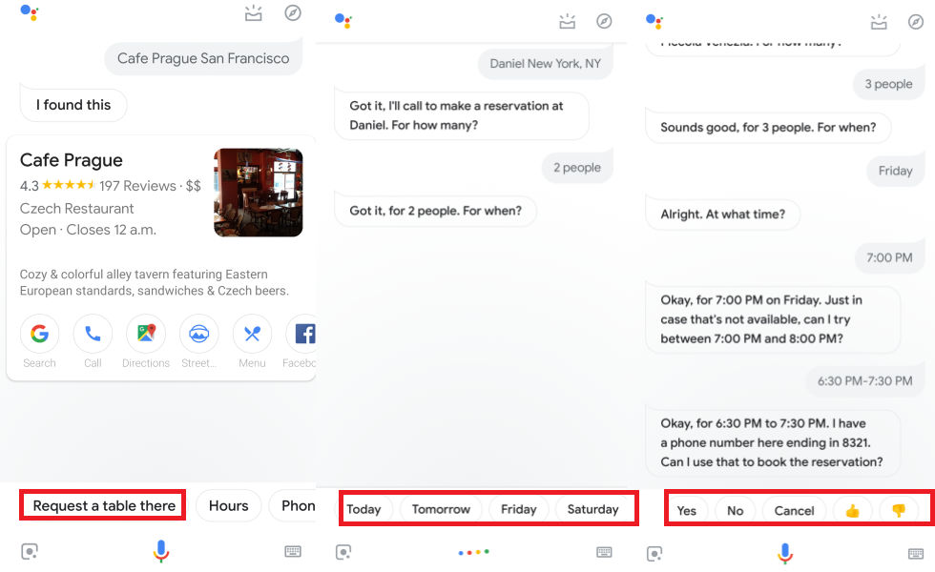
Task: Tap the Open · Closes 12 a.m. line
Action: [88, 230]
